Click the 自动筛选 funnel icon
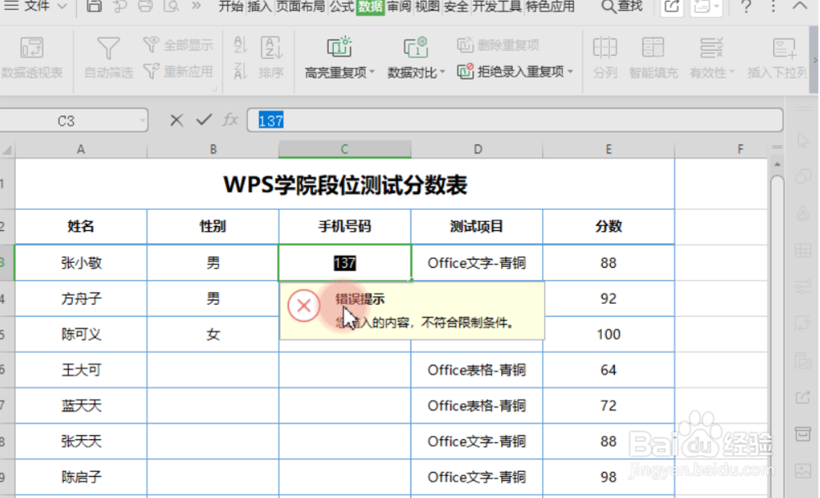This screenshot has height=498, width=820. 108,48
